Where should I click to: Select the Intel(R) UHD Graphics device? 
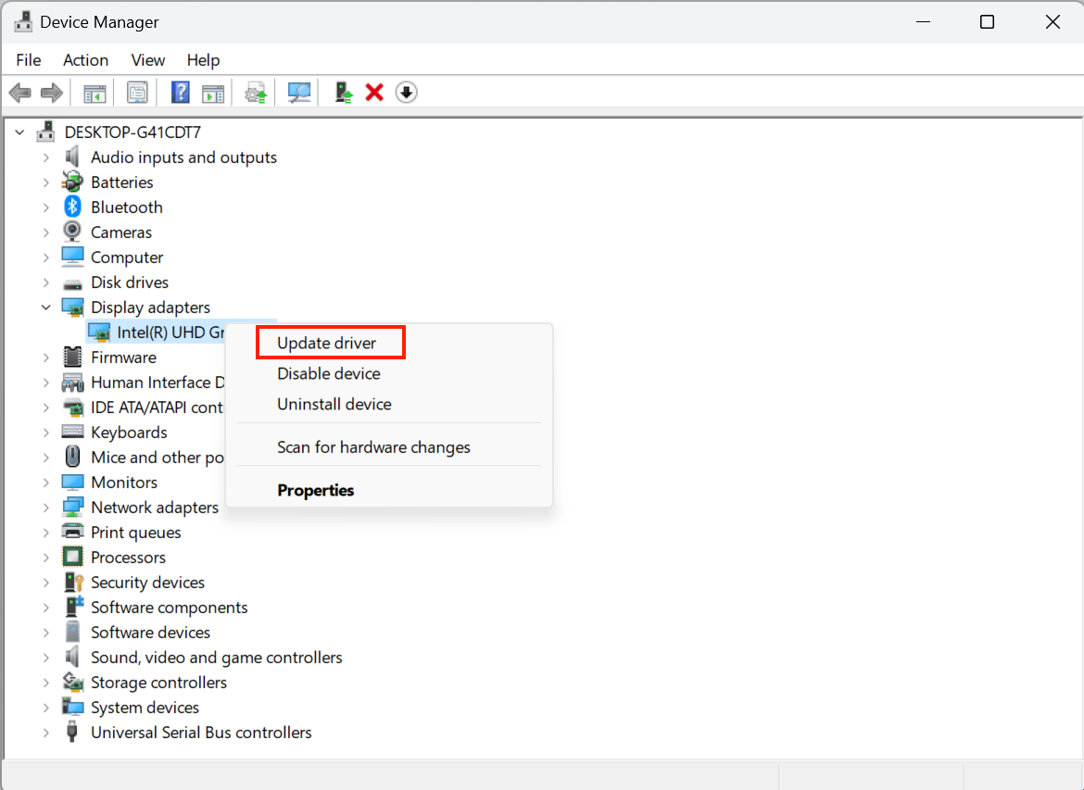point(158,332)
